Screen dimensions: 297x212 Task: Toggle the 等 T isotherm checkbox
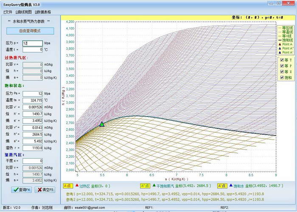pyautogui.click(x=281, y=60)
